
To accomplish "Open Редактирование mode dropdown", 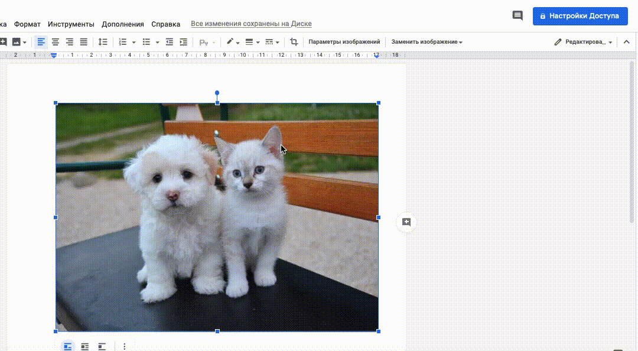I will pyautogui.click(x=584, y=42).
